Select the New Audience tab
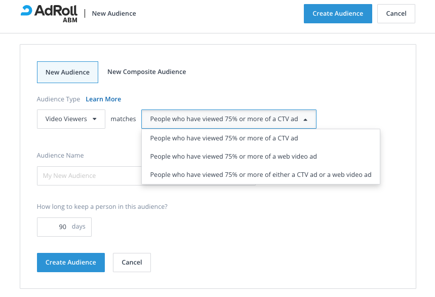Viewport: 435px width, 297px height. [x=67, y=72]
